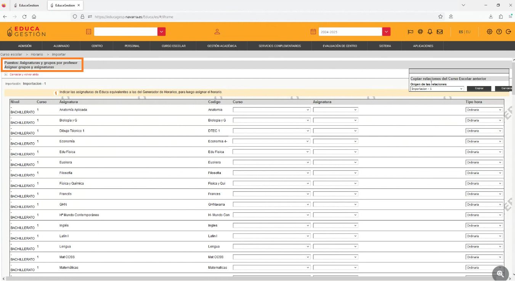The image size is (515, 281).
Task: Open the bell alerts icon
Action: pos(430,32)
